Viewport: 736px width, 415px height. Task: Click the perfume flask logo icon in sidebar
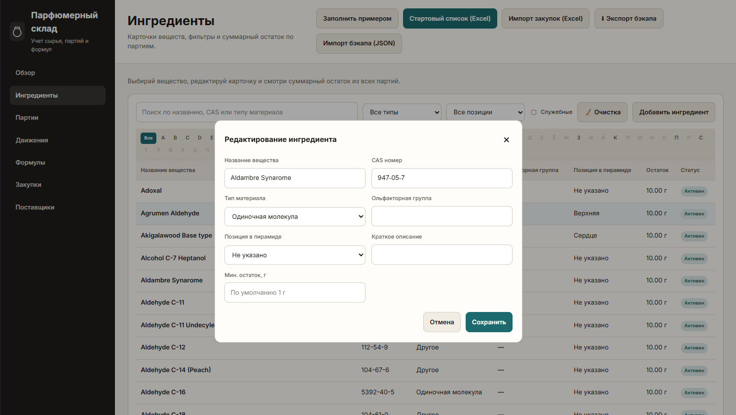(x=17, y=31)
